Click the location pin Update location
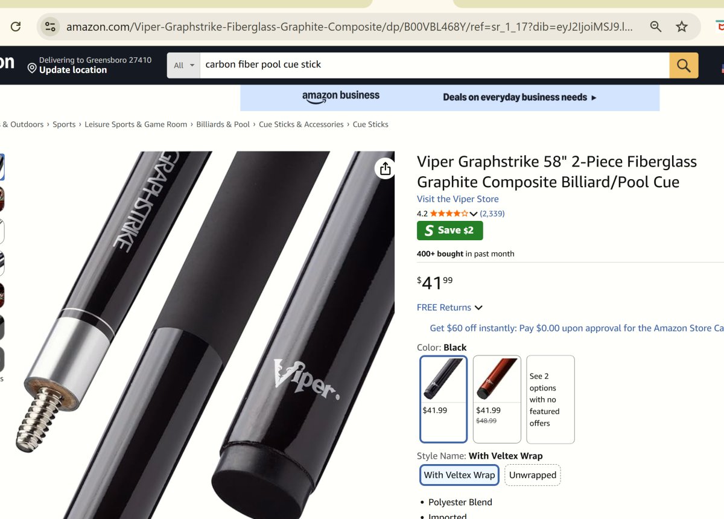724x519 pixels. point(67,65)
